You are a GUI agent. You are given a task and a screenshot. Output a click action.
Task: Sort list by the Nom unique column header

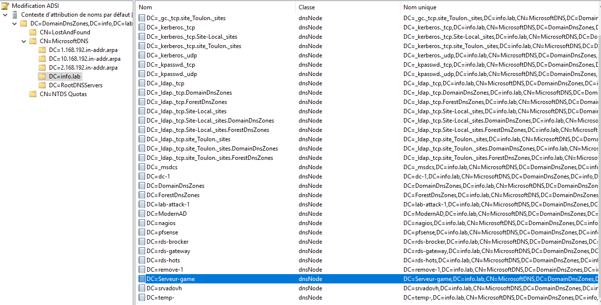(501, 7)
